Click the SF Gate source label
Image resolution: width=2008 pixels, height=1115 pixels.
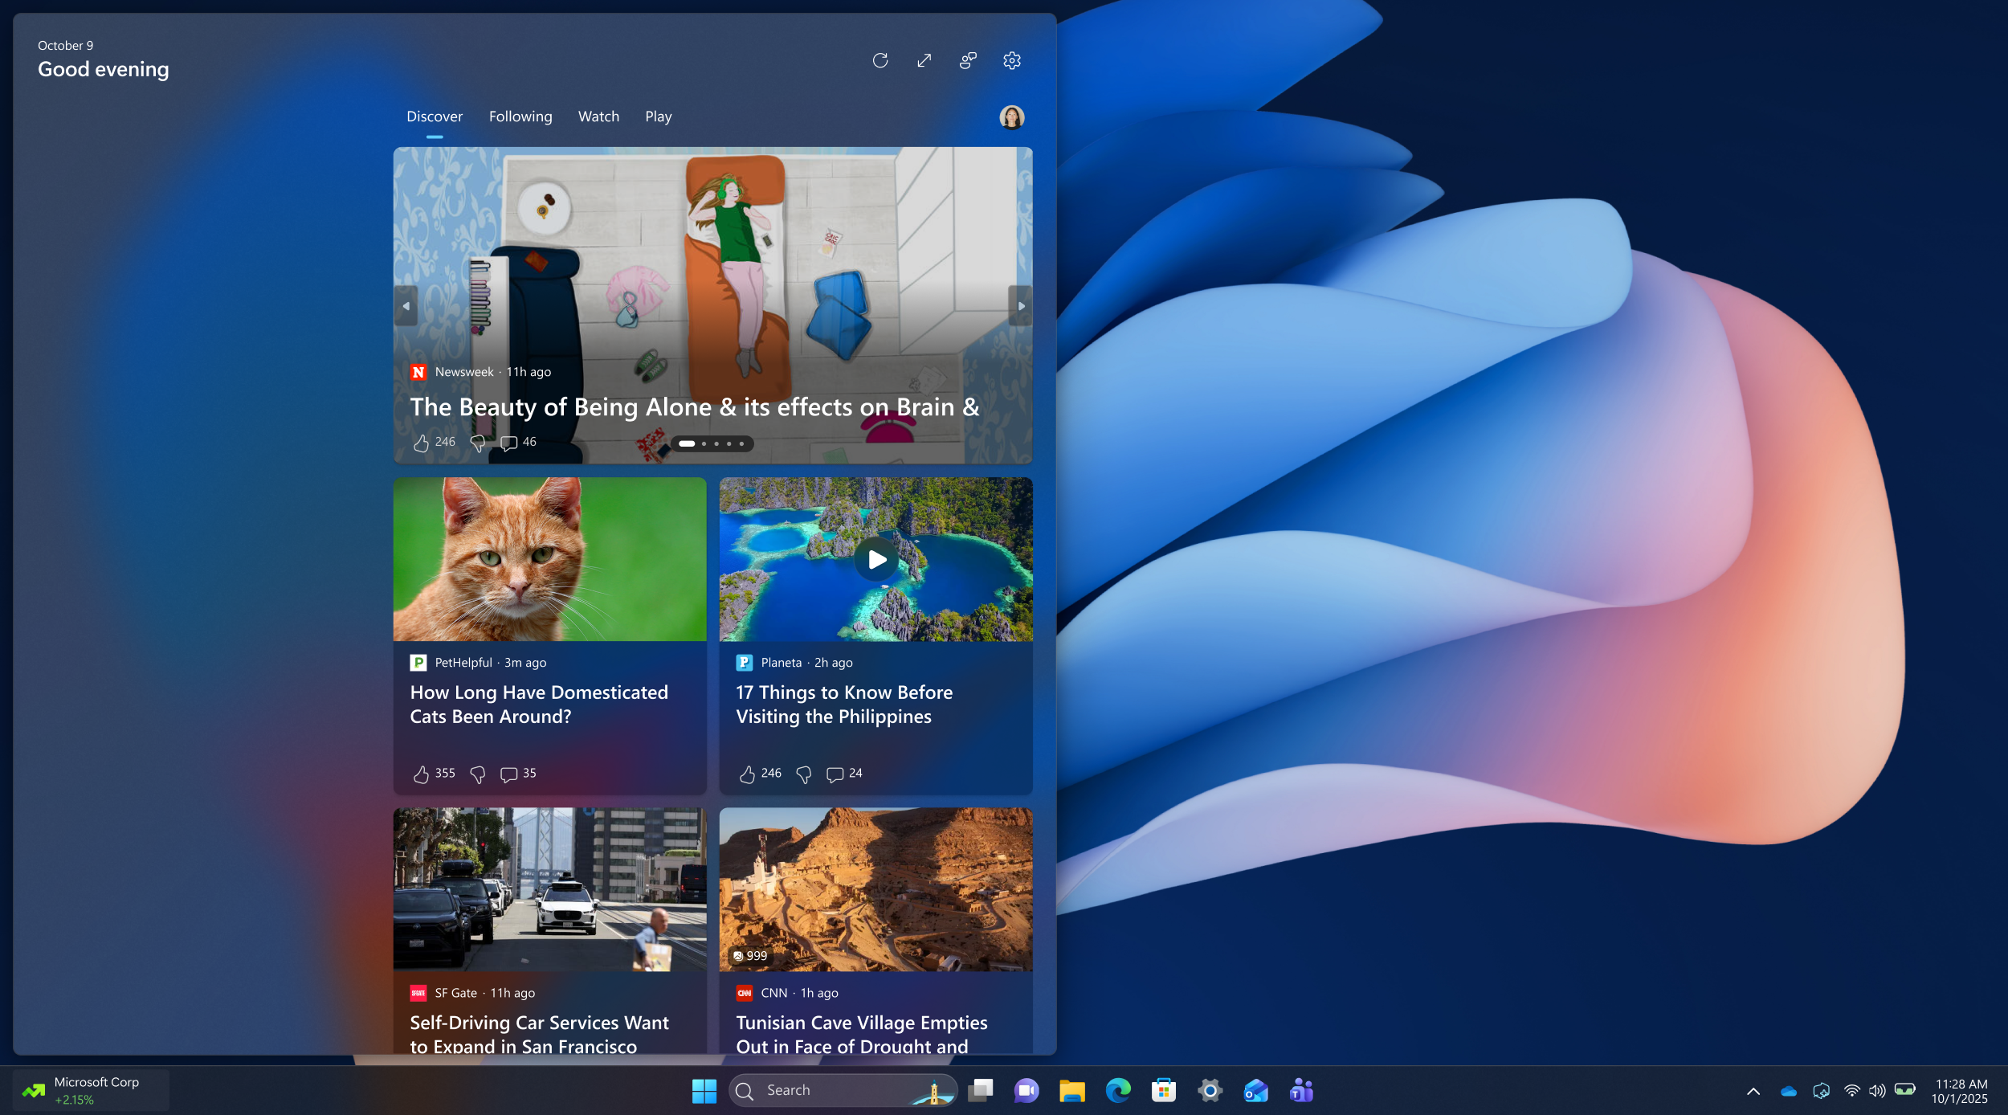pos(456,994)
